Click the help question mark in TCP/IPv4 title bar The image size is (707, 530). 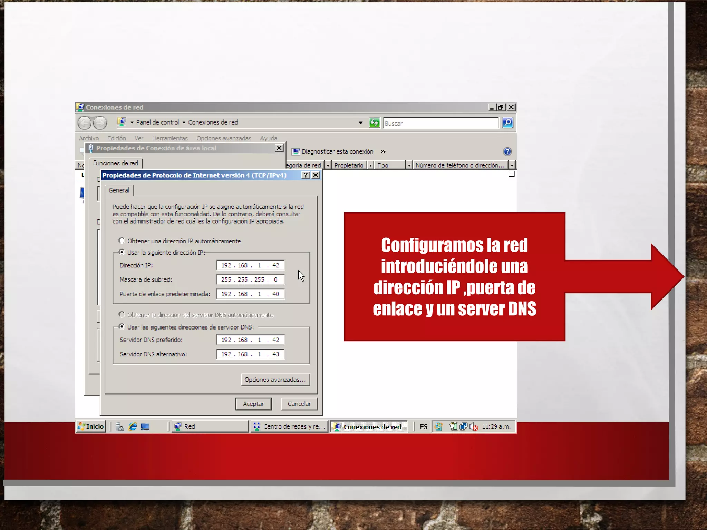point(306,175)
